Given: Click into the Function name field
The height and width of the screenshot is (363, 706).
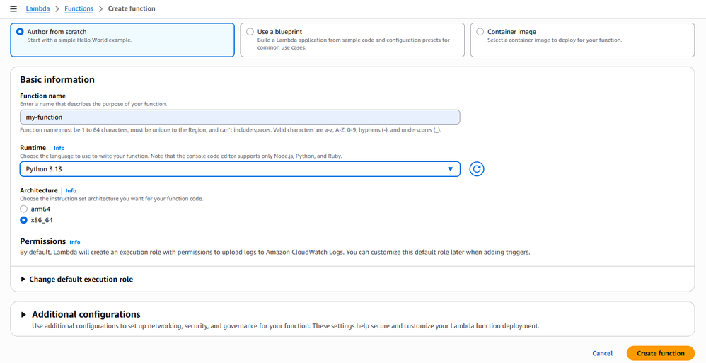Looking at the screenshot, I should coord(240,117).
